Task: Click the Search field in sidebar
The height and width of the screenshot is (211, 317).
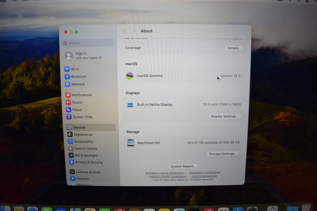Action: click(88, 43)
